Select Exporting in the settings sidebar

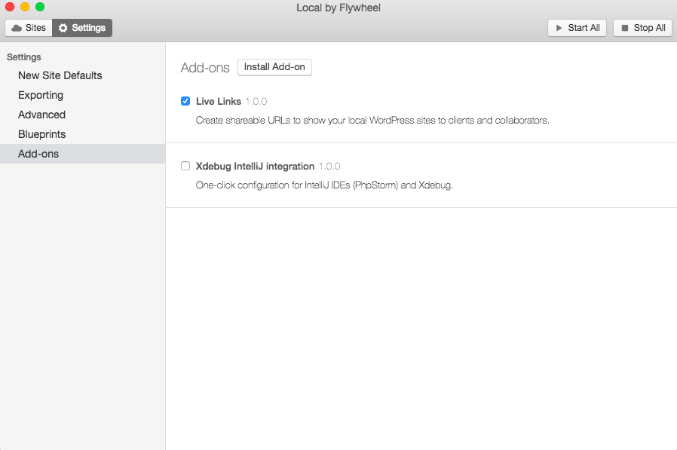click(x=82, y=95)
